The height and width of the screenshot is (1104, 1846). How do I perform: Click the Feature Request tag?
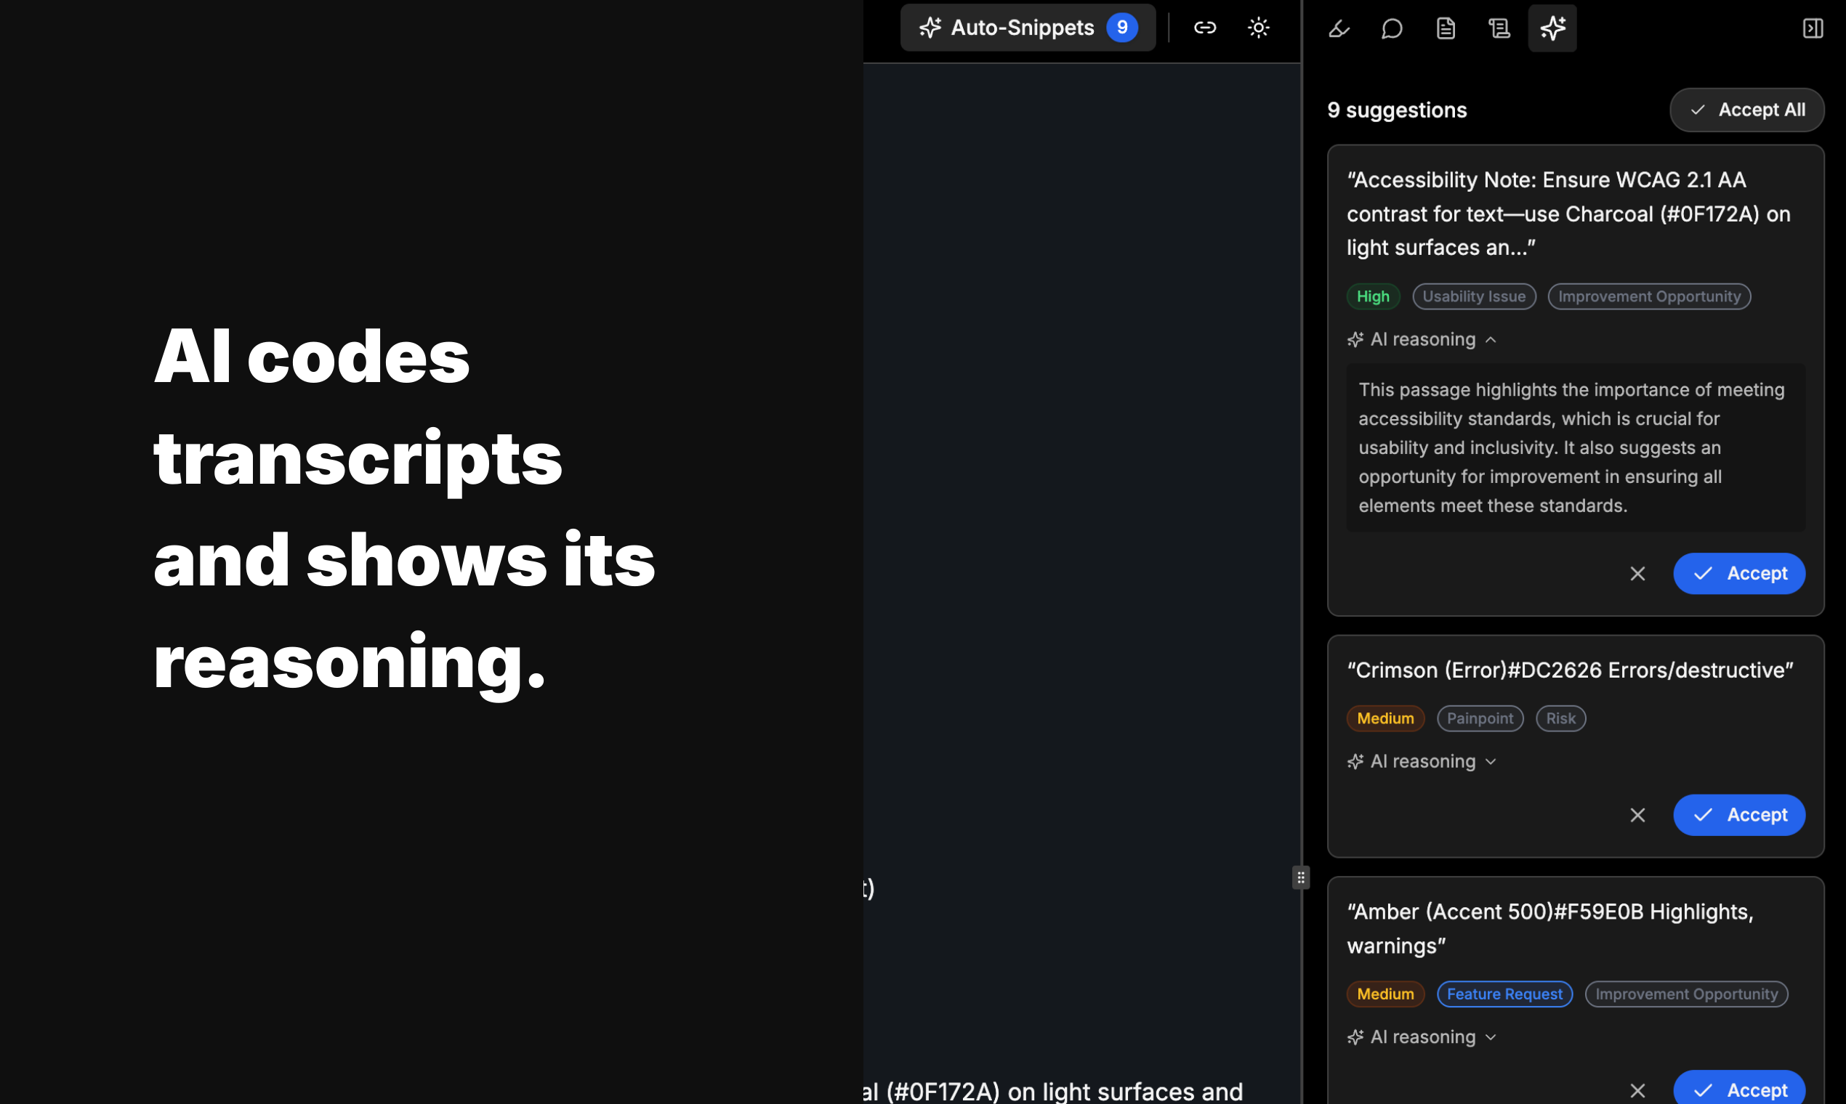click(x=1504, y=994)
